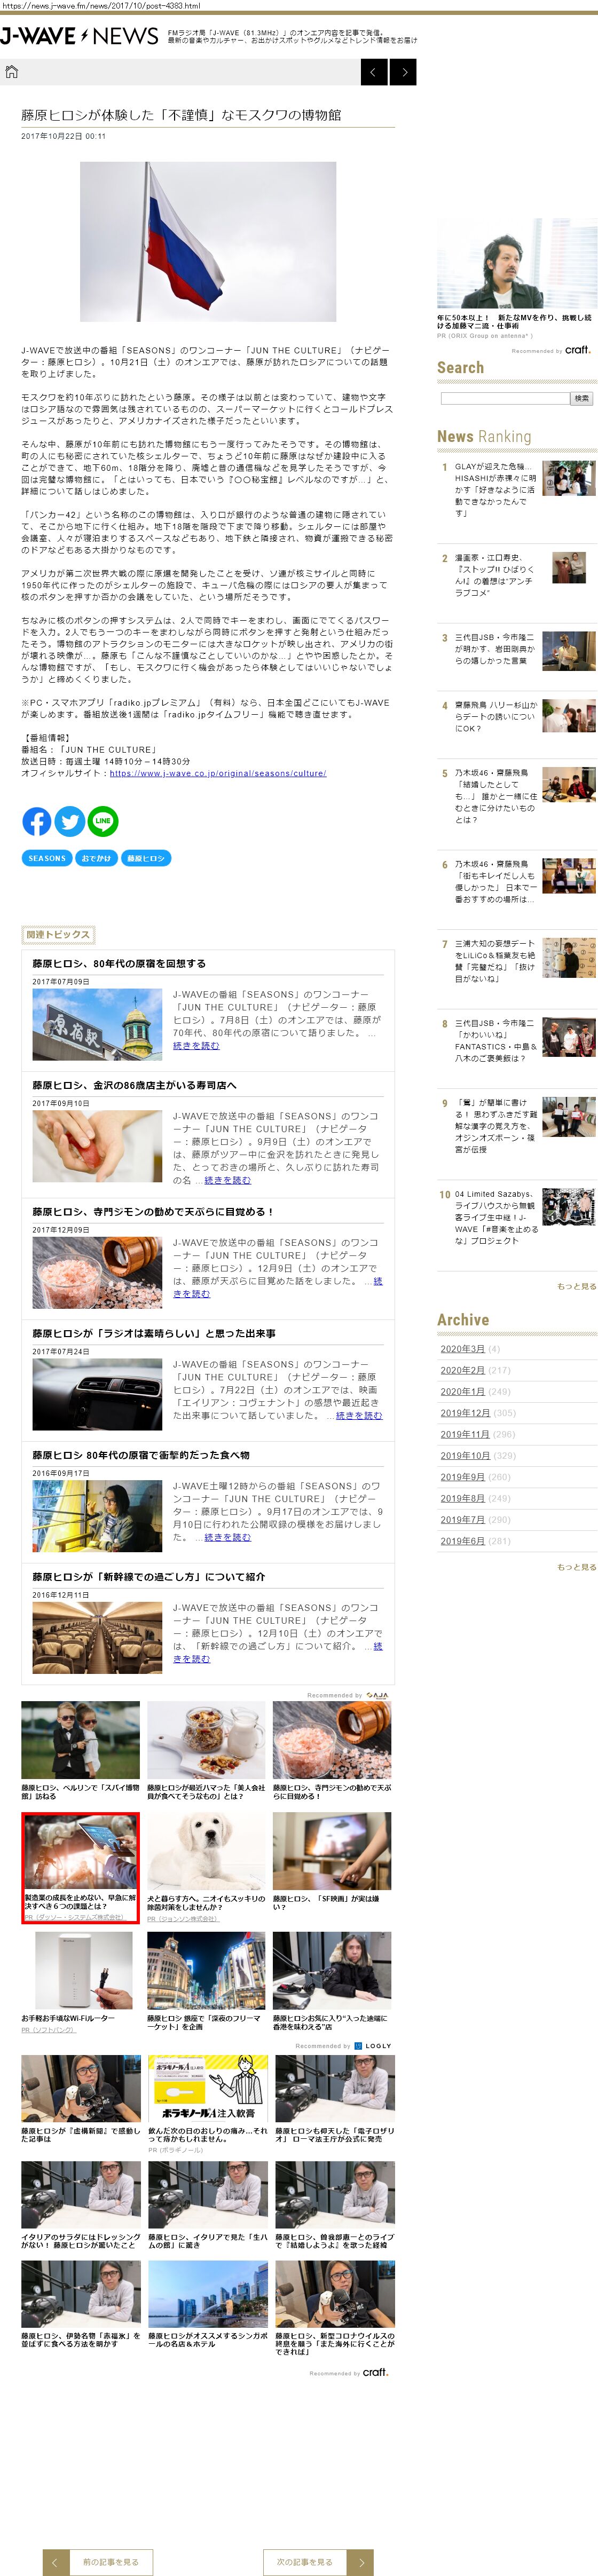Open ranking item 9 about writing the kanji 鬱
Viewport: 598px width, 2576px height.
click(x=495, y=1126)
